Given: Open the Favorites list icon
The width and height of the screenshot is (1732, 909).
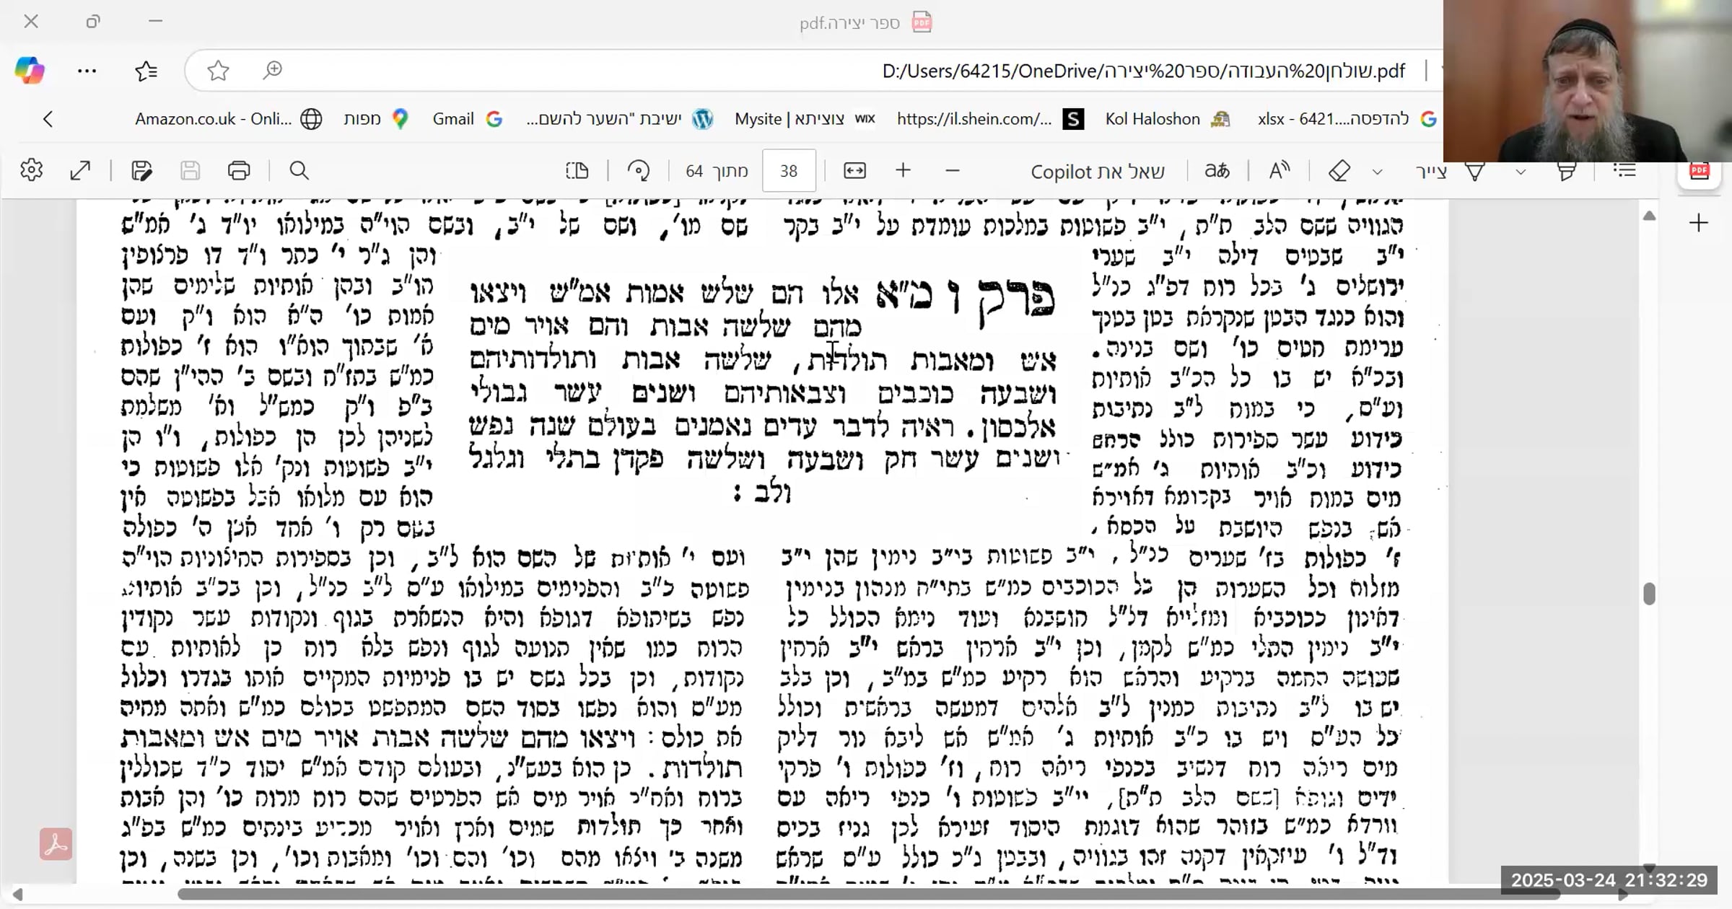Looking at the screenshot, I should 146,71.
